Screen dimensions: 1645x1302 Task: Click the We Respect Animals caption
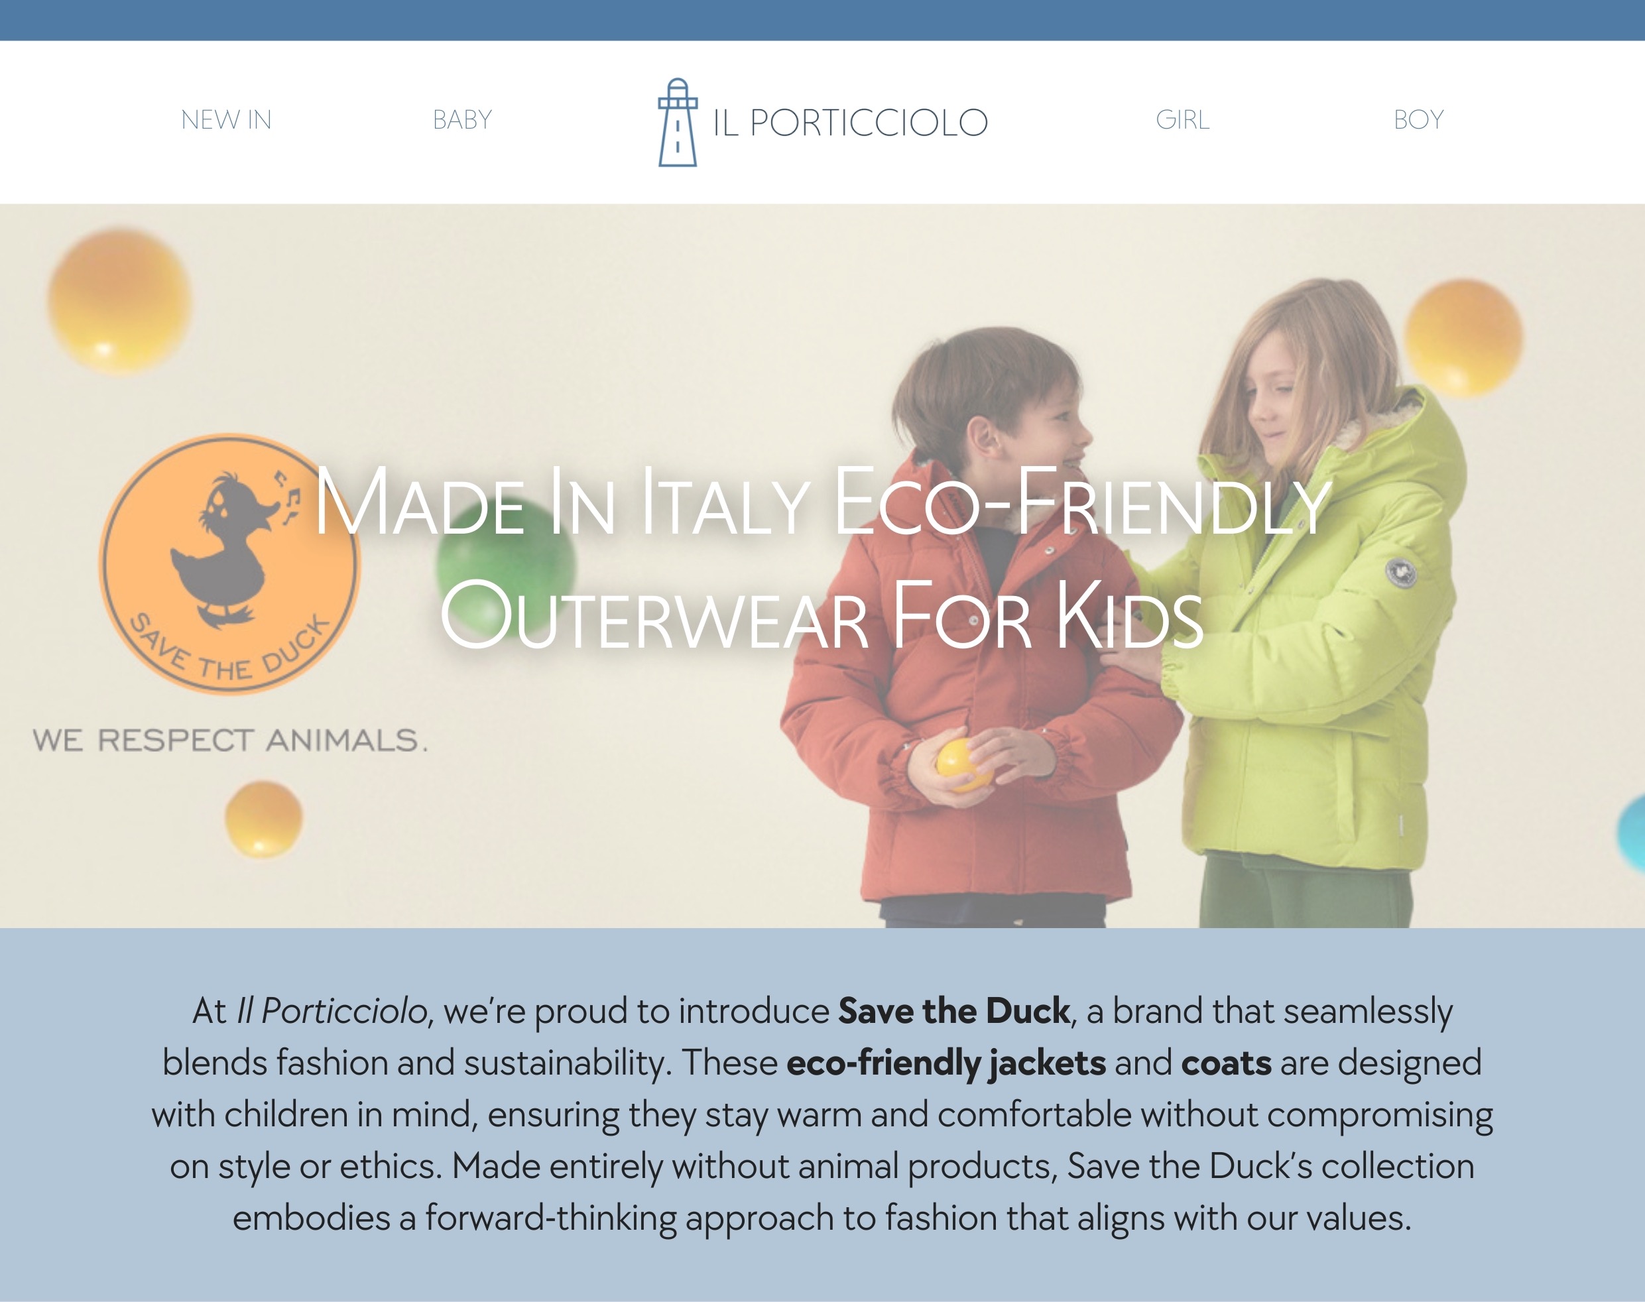[230, 740]
